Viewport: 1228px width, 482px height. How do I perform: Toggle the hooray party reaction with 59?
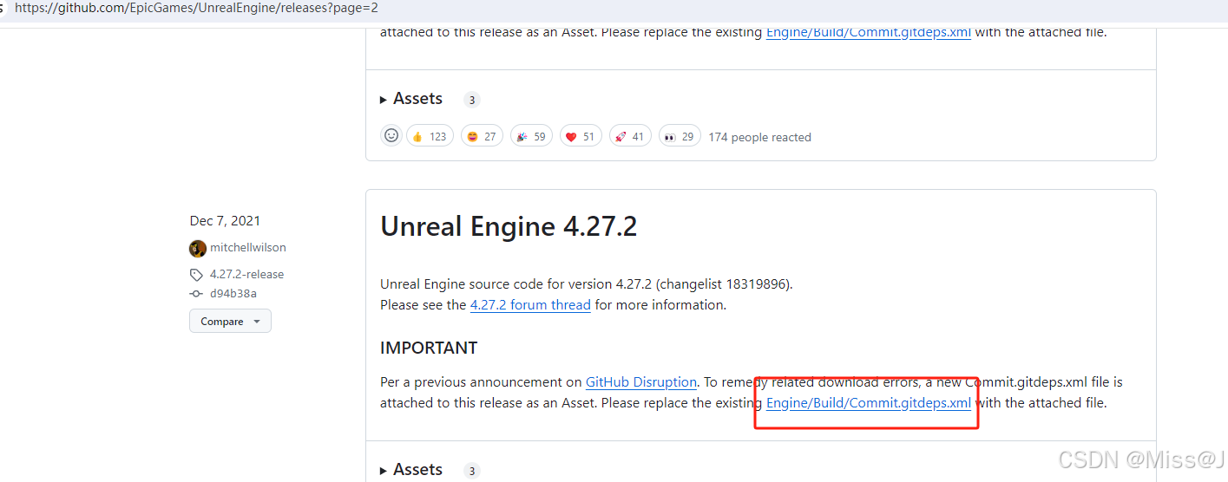pos(532,136)
